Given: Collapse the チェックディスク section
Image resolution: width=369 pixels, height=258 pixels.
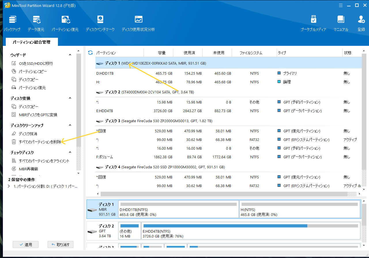Looking at the screenshot, I should (x=70, y=152).
